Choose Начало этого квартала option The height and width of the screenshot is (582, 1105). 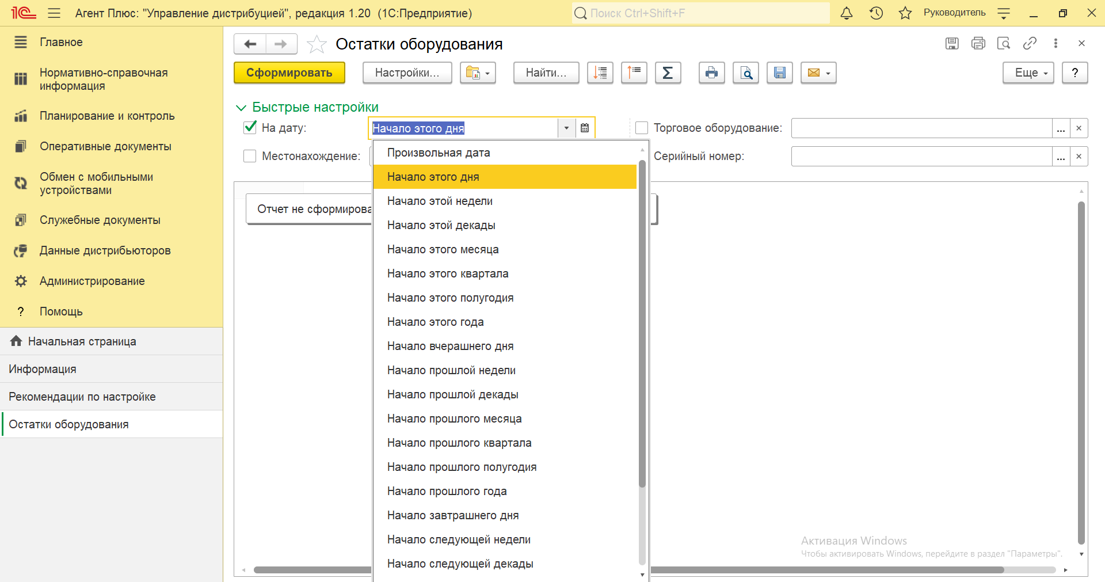[x=505, y=273]
